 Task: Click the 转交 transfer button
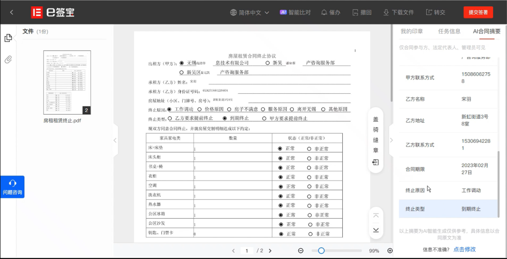[x=435, y=13]
